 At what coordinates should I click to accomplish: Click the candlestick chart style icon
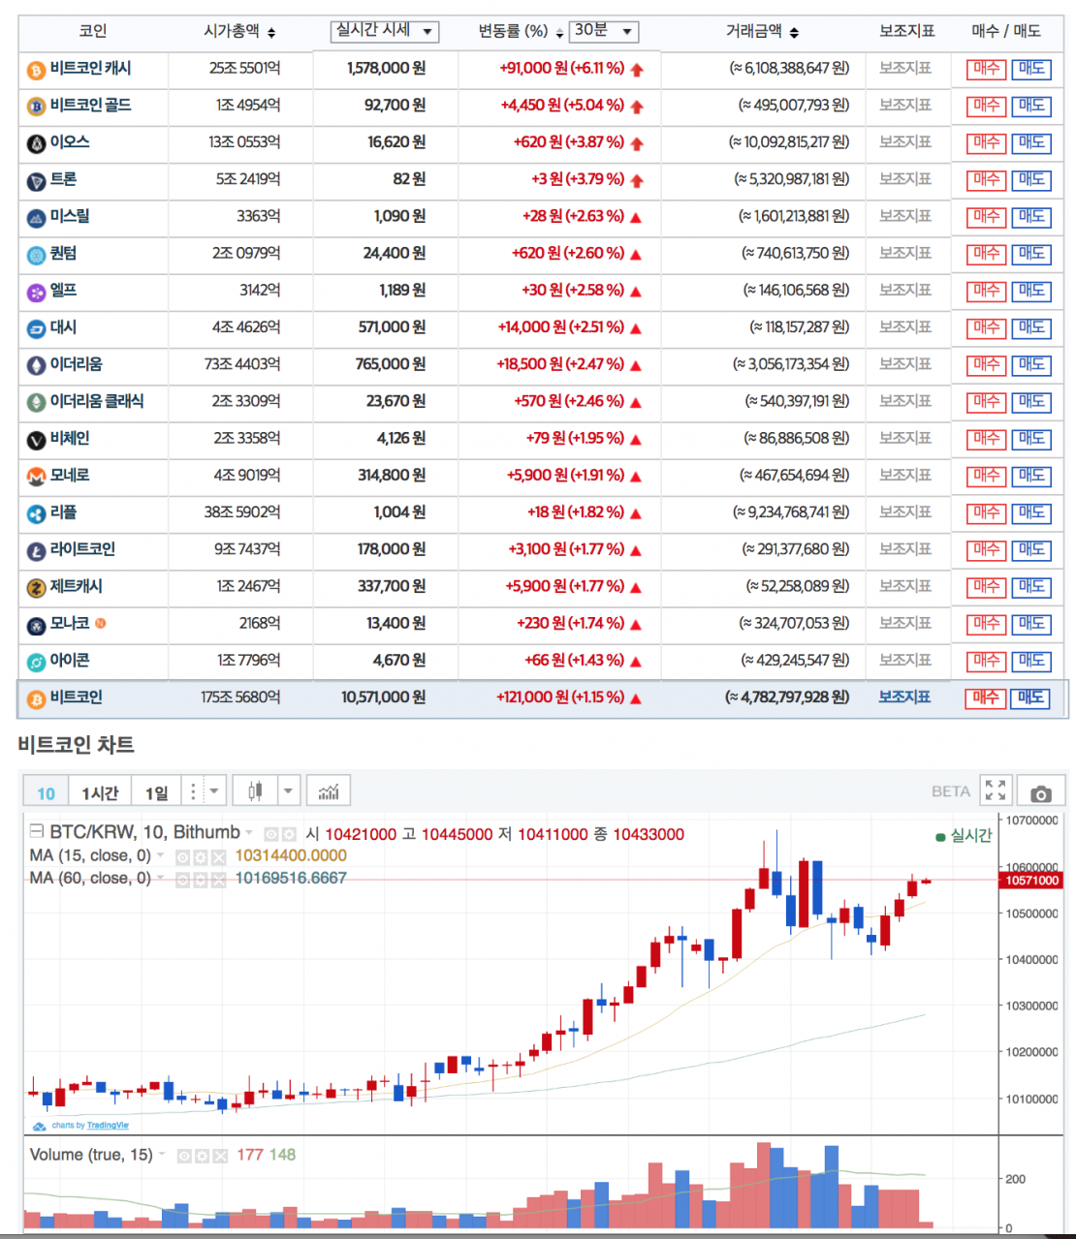coord(255,791)
